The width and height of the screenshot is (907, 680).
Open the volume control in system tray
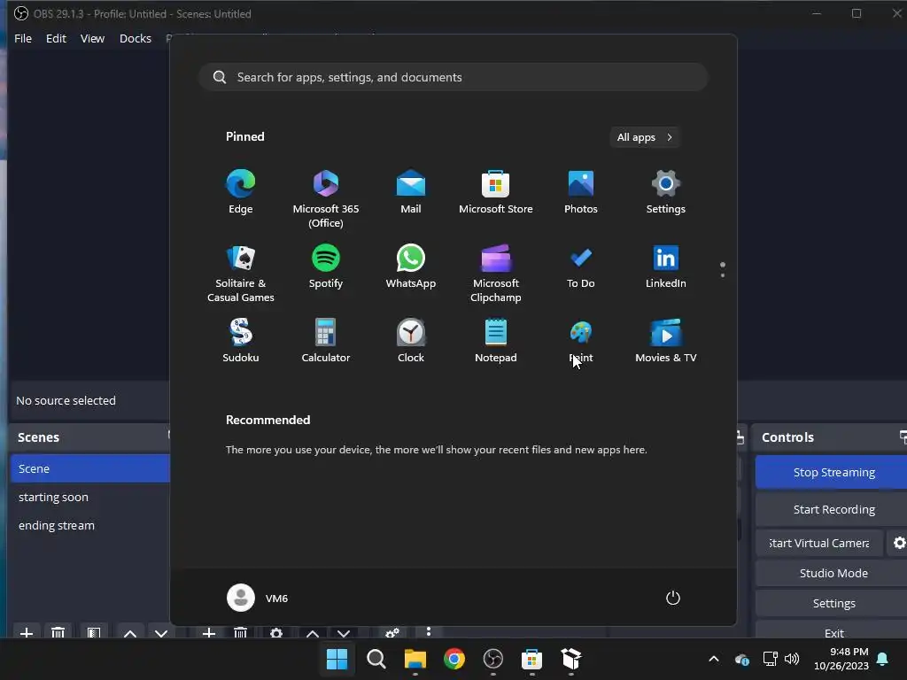tap(792, 659)
